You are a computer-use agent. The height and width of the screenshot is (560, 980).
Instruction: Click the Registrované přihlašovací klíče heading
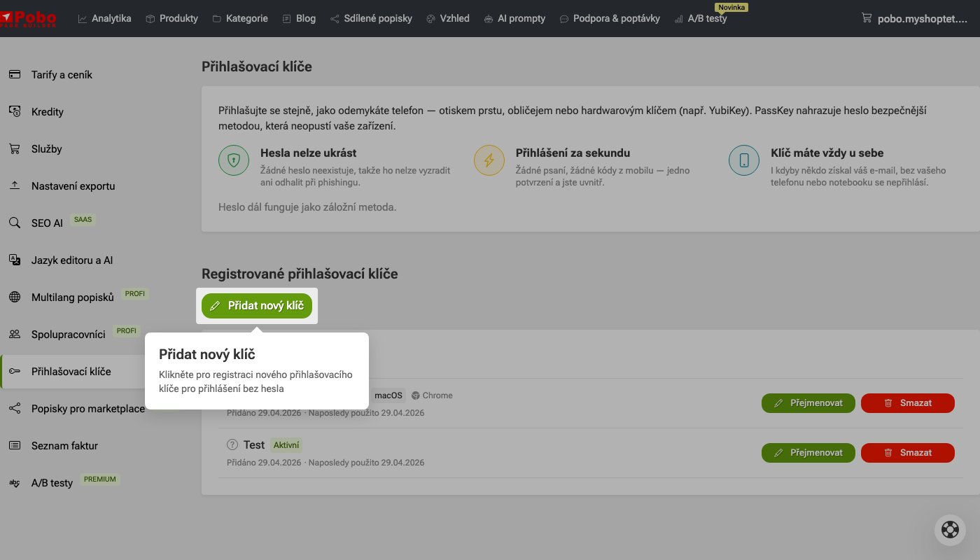pyautogui.click(x=300, y=274)
